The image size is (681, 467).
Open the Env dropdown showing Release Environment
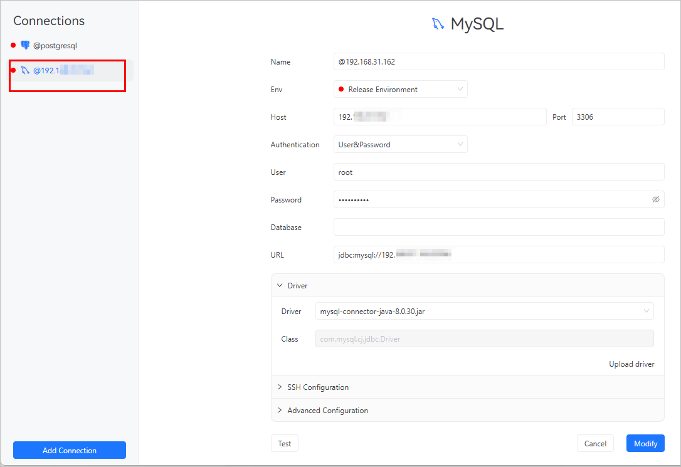coord(401,90)
